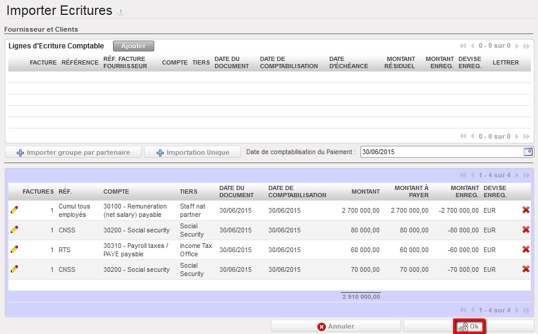
Task: Click pencil icon for RTS row
Action: pyautogui.click(x=14, y=249)
